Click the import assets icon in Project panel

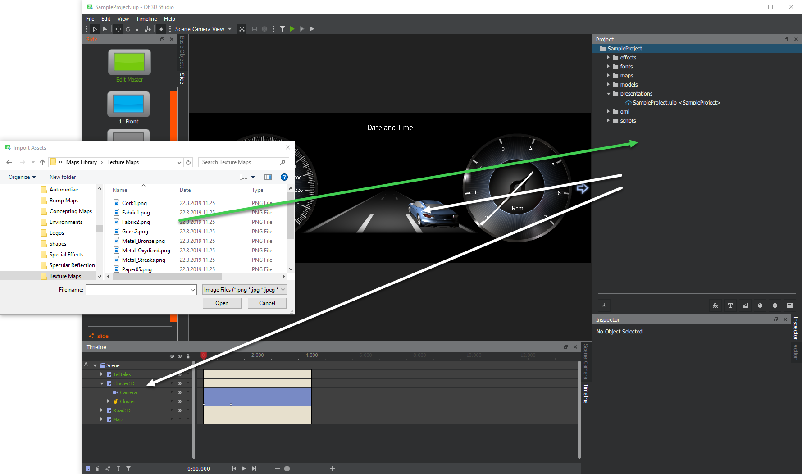[604, 305]
